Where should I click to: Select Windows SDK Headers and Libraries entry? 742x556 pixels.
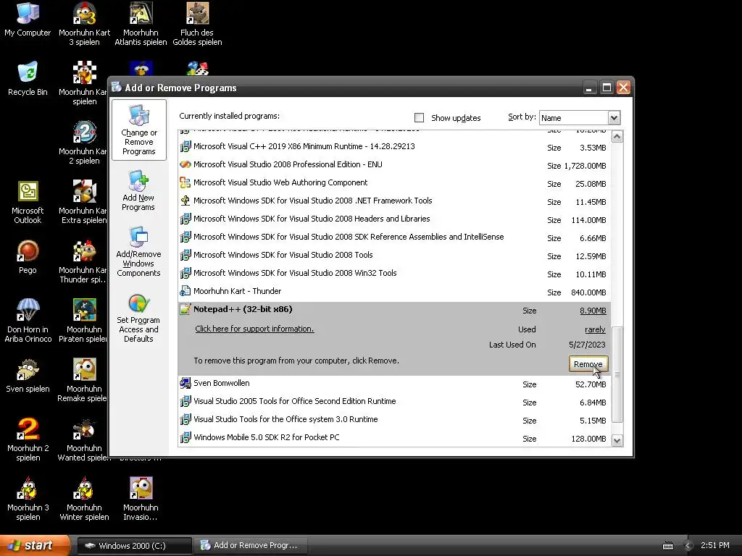tap(395, 219)
